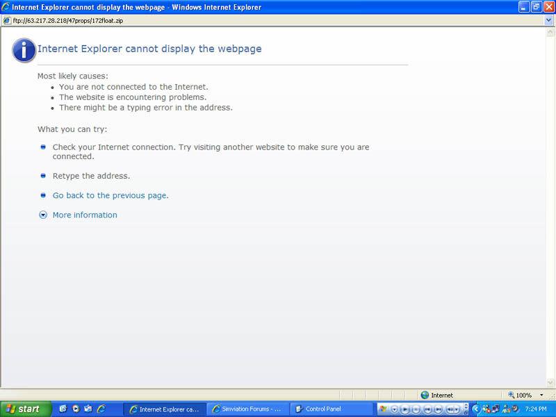Launch Internet Explorer from quick launch
Screen dimensions: 556x417
click(x=101, y=409)
